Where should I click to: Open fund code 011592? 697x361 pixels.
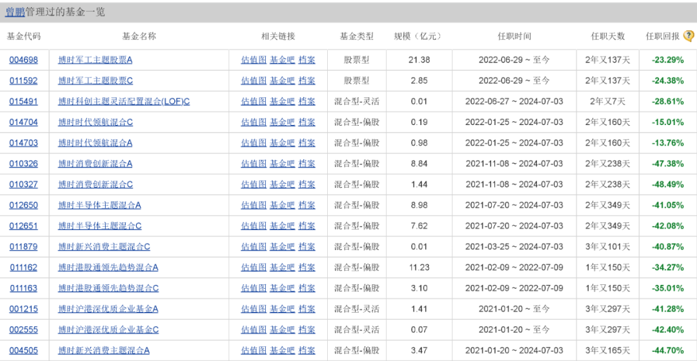click(24, 81)
